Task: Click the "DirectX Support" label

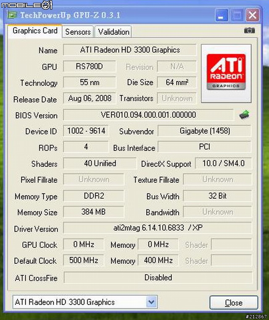Action: [x=166, y=164]
